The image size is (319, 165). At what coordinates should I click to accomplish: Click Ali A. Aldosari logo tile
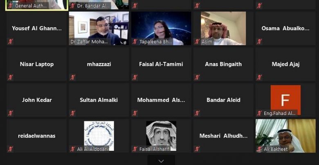point(99,136)
